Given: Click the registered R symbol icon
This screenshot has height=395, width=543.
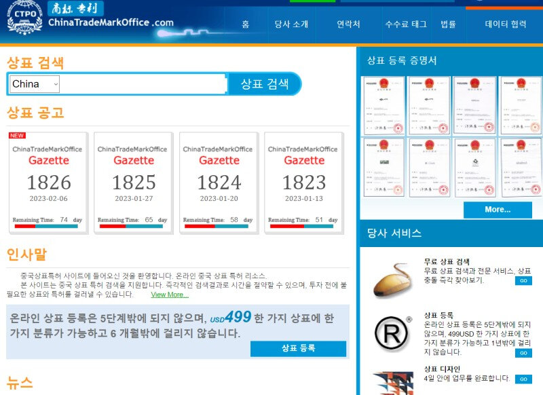Looking at the screenshot, I should [393, 333].
